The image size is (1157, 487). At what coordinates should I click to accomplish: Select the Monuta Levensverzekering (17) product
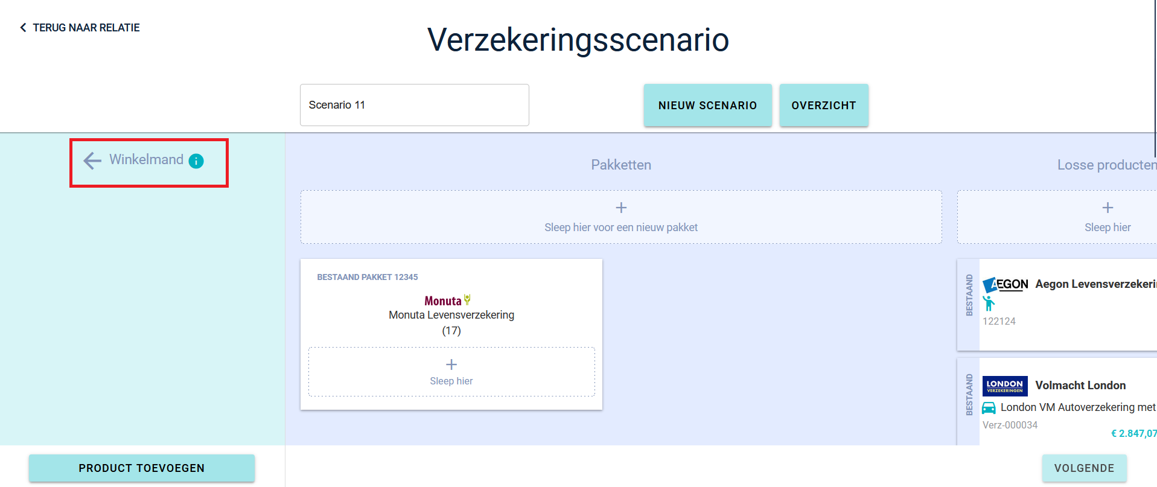[x=451, y=323]
